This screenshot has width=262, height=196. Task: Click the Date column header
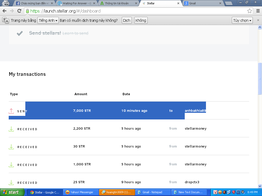click(126, 94)
